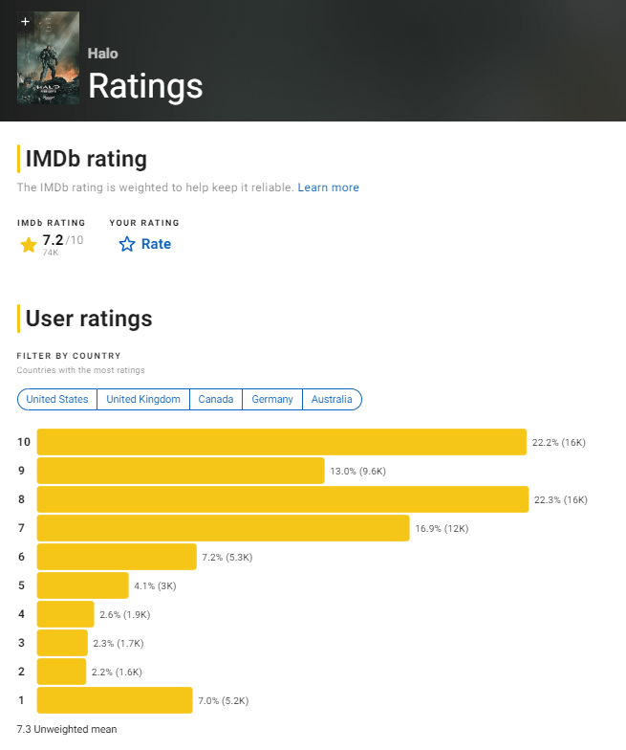Click the 10-star rating bar
626x750 pixels.
pyautogui.click(x=281, y=442)
